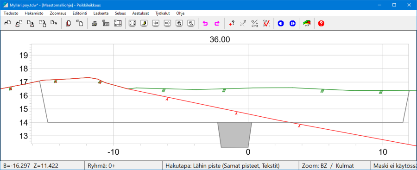The width and height of the screenshot is (417, 170).
Task: Click the Hakutapa status bar field
Action: 230,166
